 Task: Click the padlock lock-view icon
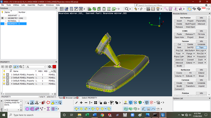(x=105, y=103)
